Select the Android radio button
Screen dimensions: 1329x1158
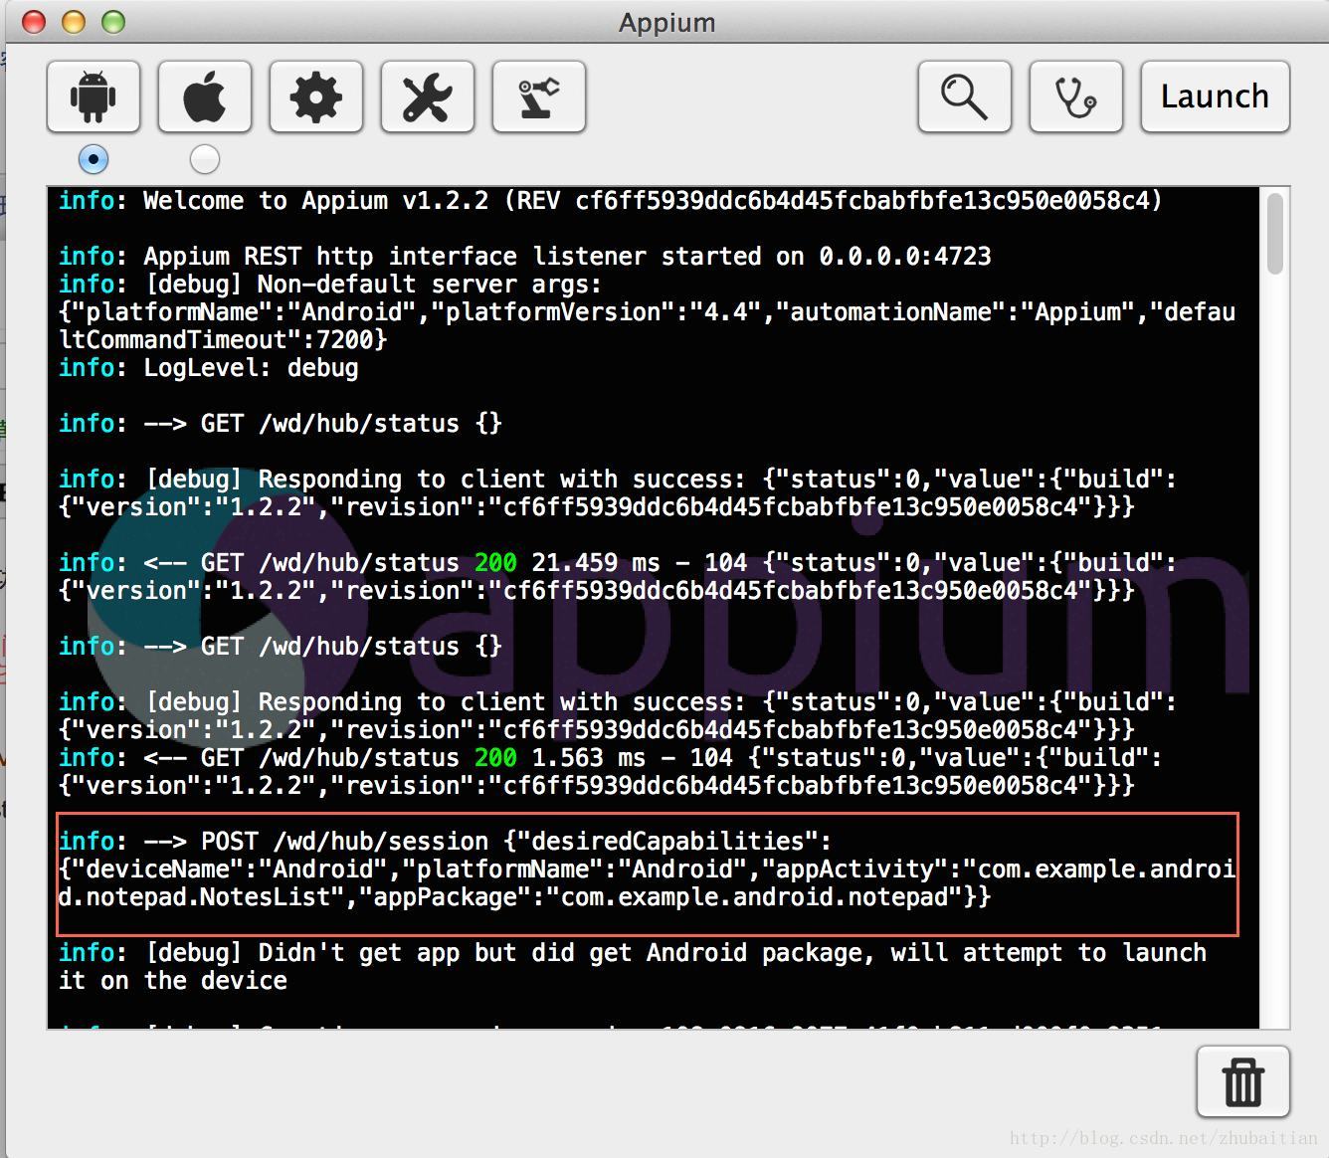[x=94, y=159]
